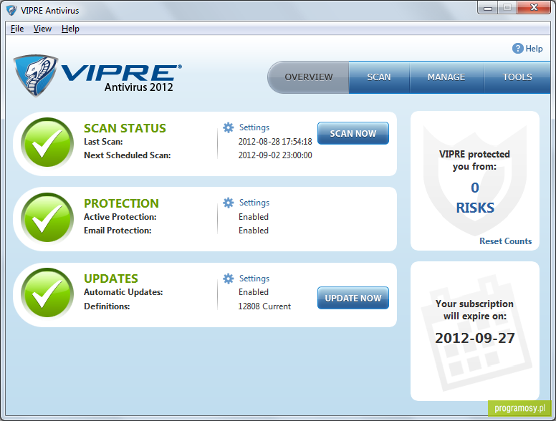Viewport: 556px width, 421px height.
Task: Click the Updates green checkmark icon
Action: (x=47, y=294)
